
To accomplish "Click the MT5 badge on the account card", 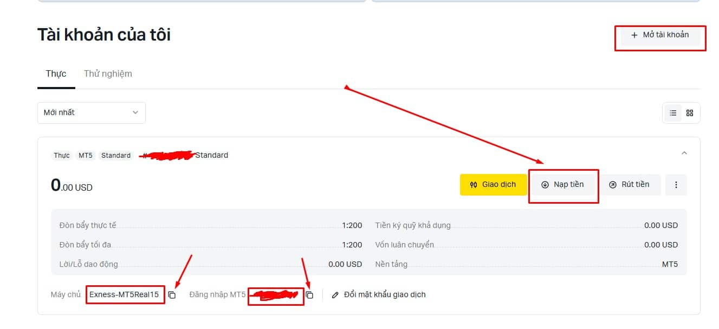I will click(x=86, y=156).
